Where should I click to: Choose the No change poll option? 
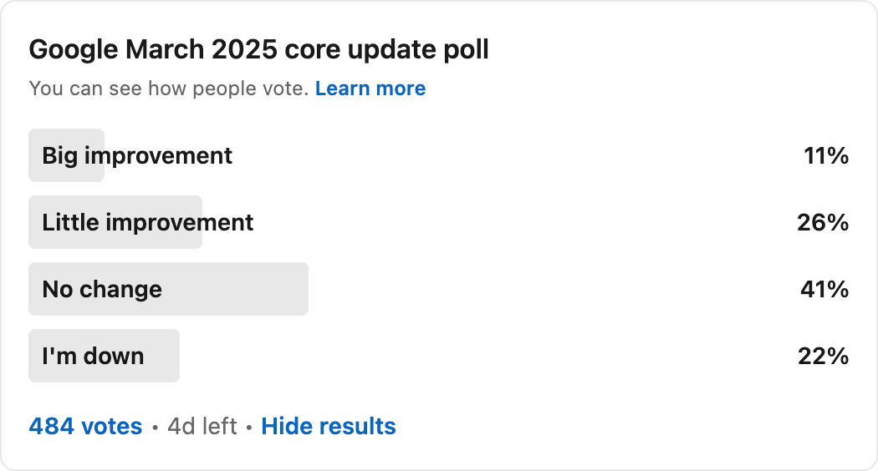click(439, 289)
